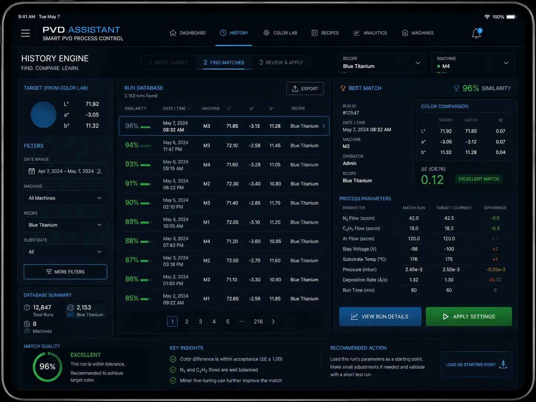Click the Best Match trophy icon

(343, 88)
